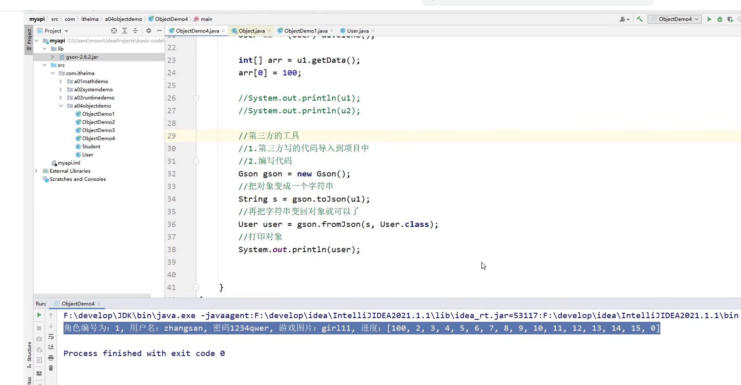This screenshot has height=385, width=741.
Task: Run with coverage shield icon
Action: pyautogui.click(x=730, y=19)
